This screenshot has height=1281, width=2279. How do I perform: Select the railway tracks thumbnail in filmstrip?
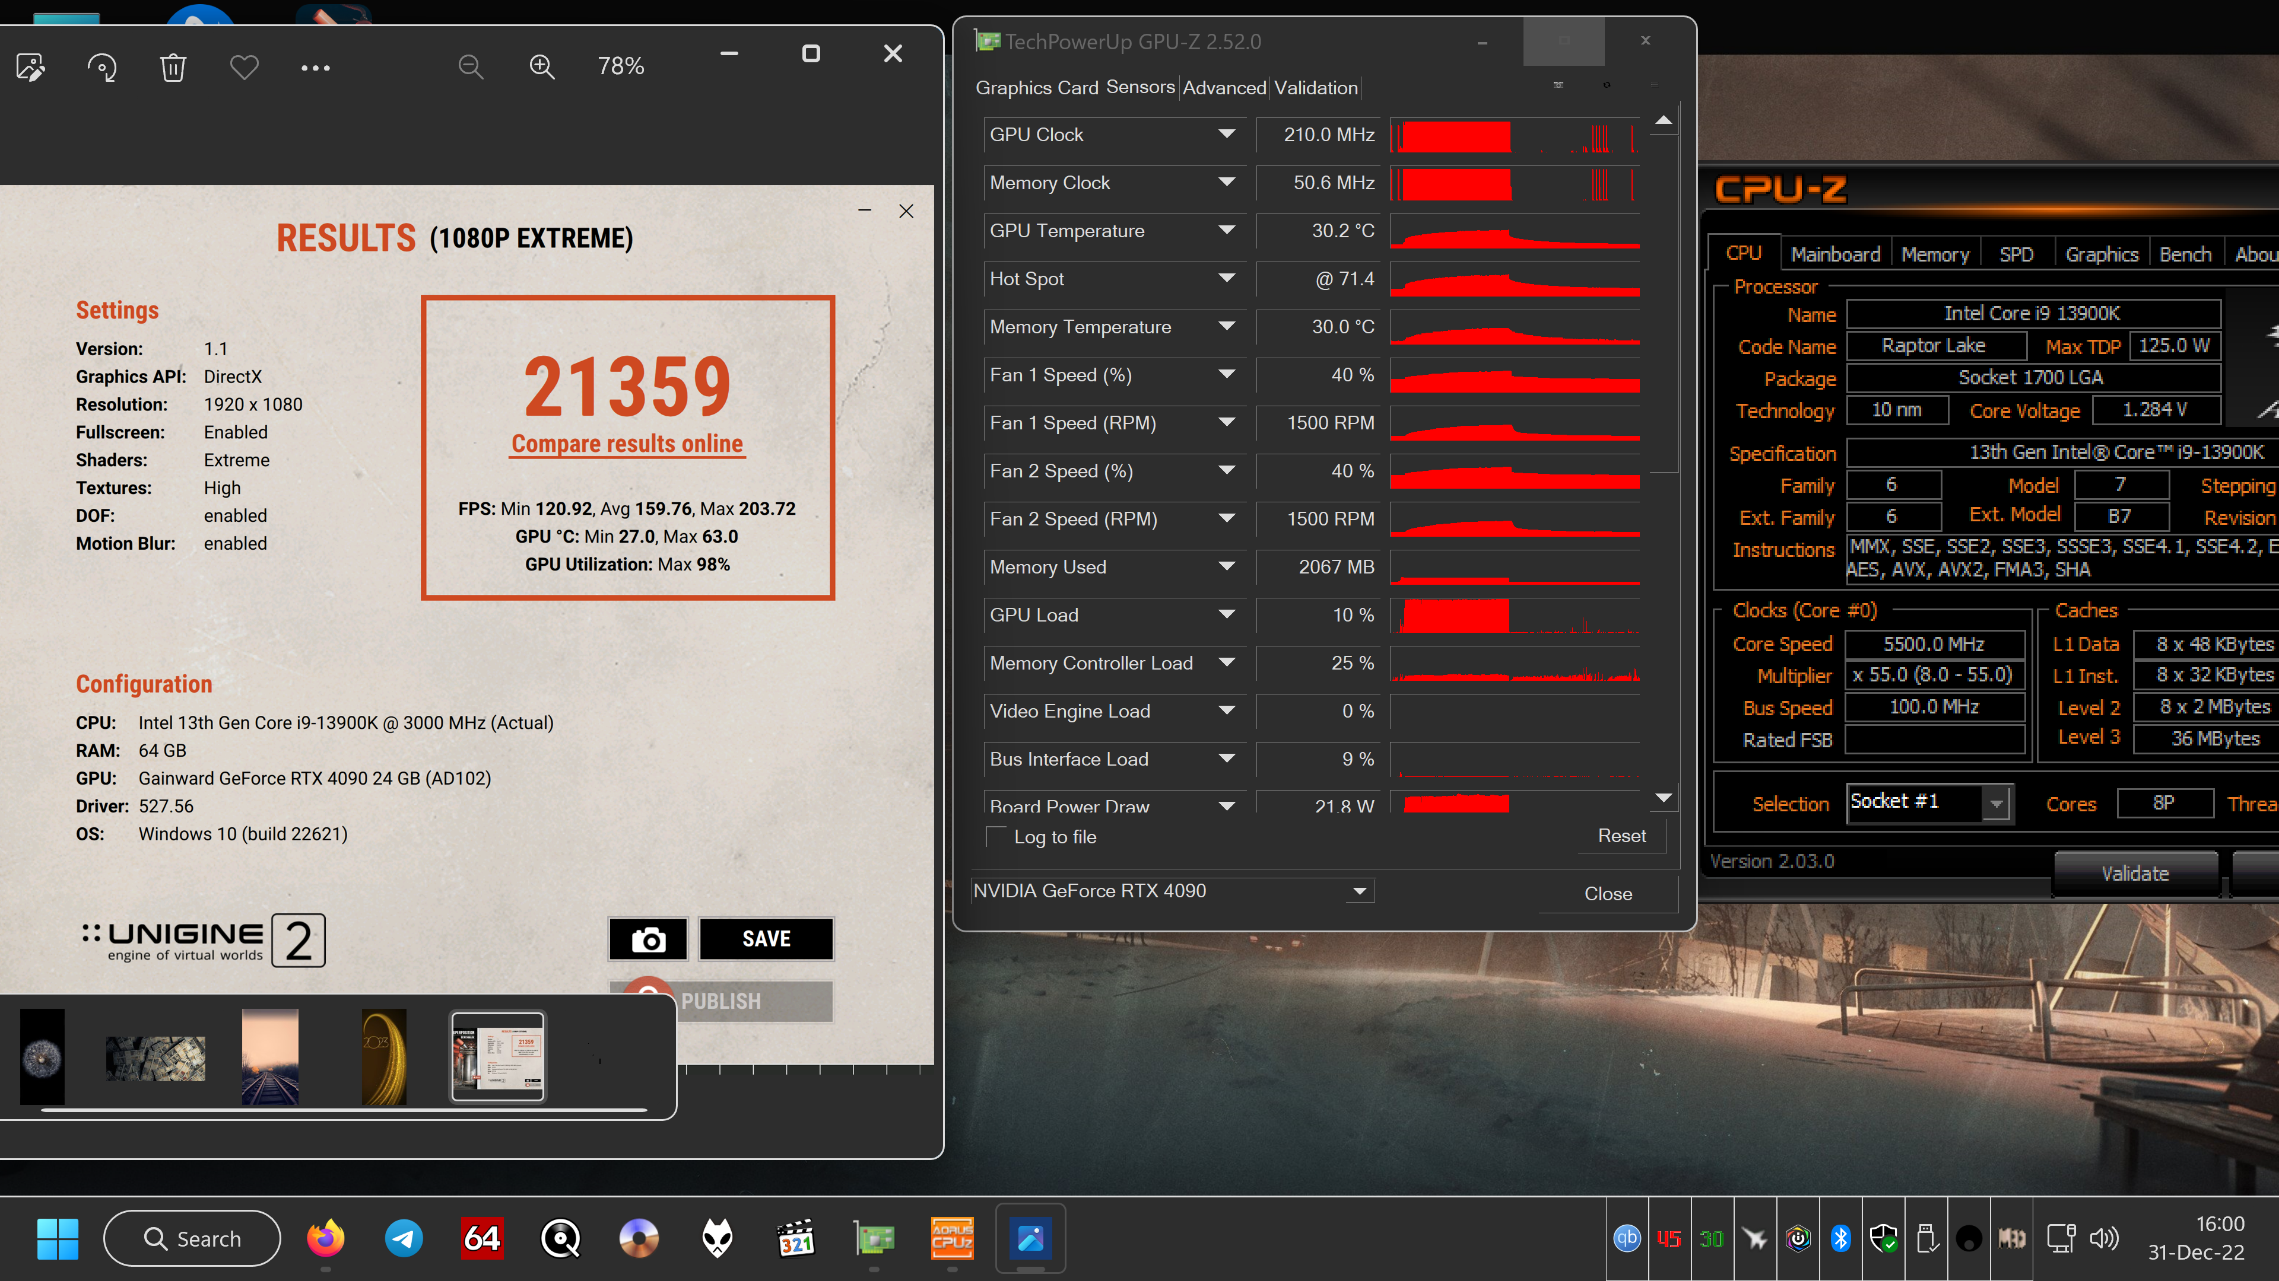pyautogui.click(x=270, y=1056)
